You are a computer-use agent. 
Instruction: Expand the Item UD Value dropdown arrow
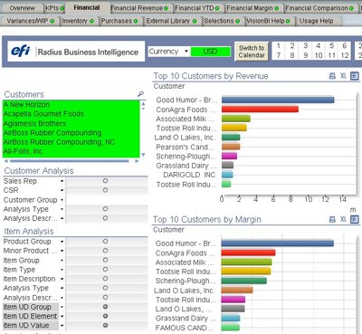point(62,326)
